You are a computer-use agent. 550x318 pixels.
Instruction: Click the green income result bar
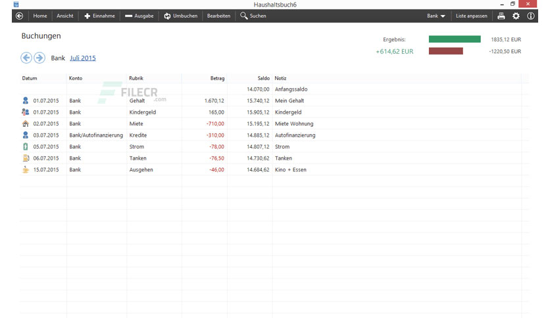point(455,39)
